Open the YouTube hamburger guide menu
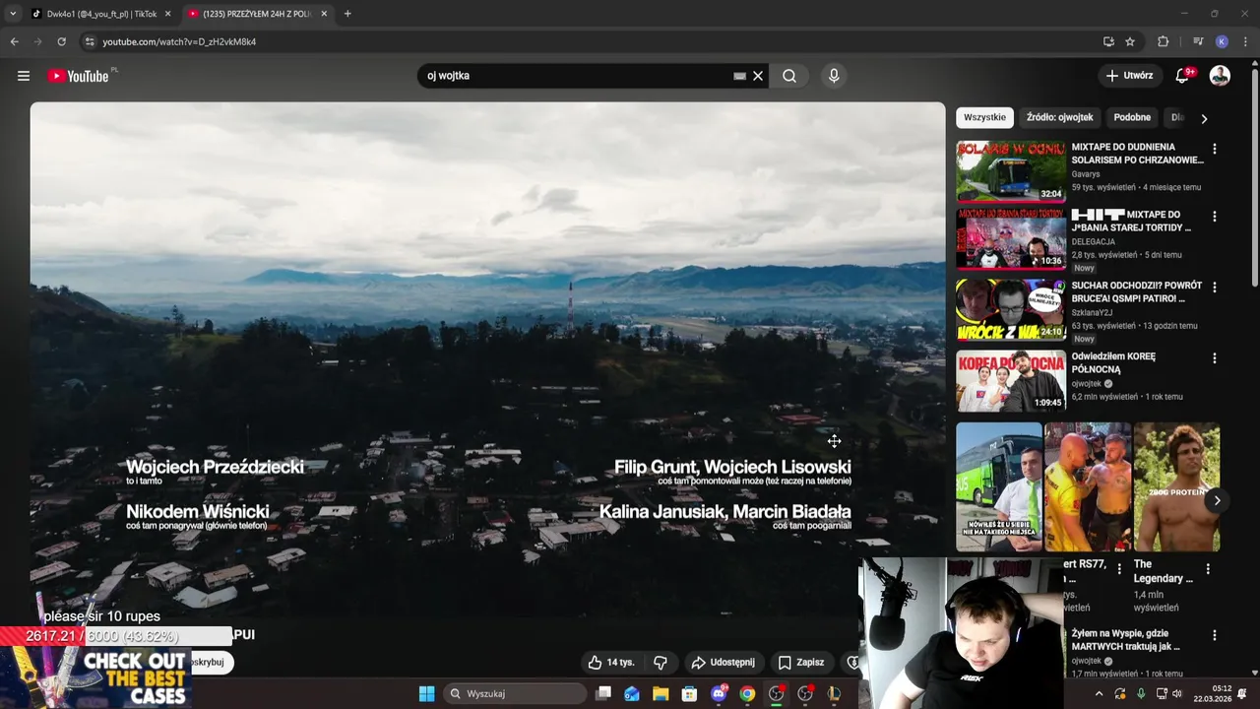The height and width of the screenshot is (709, 1260). click(24, 76)
